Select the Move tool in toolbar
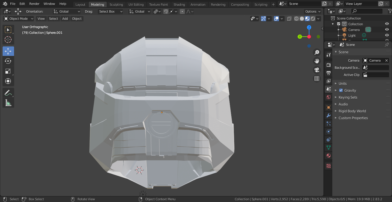392x202 pixels. tap(8, 51)
